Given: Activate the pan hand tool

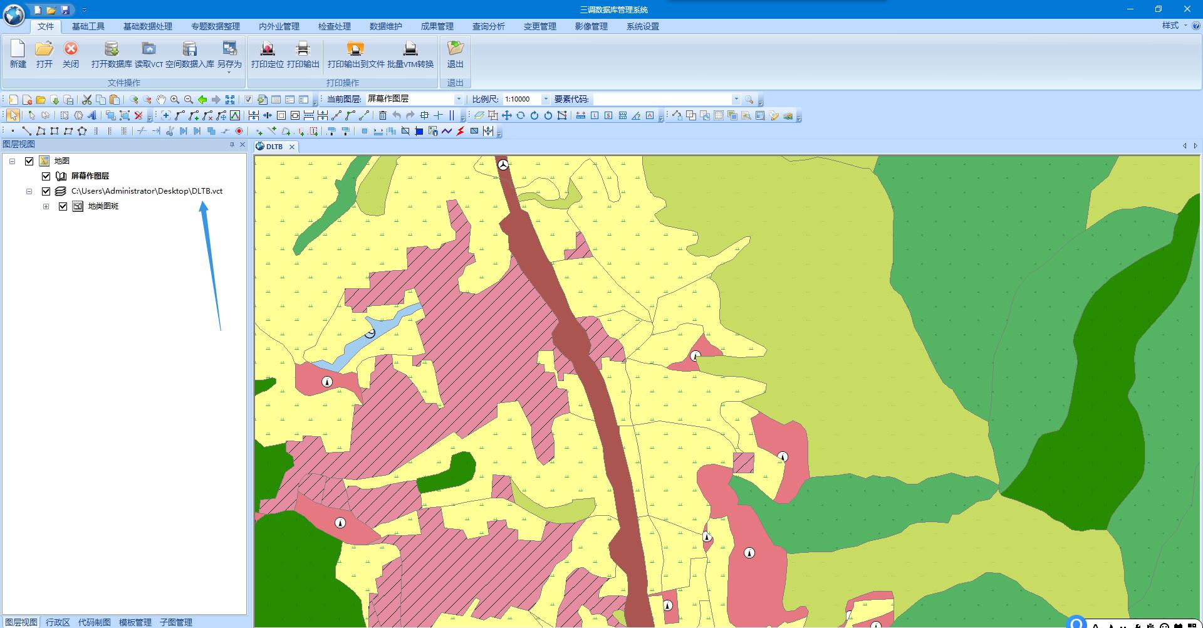Looking at the screenshot, I should (161, 100).
